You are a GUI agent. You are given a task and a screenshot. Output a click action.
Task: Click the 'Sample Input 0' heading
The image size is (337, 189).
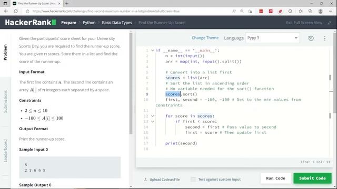point(34,150)
